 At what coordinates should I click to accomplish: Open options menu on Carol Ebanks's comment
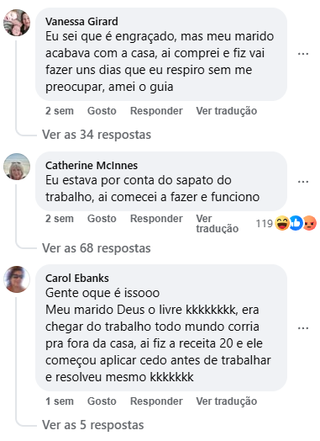pyautogui.click(x=303, y=328)
